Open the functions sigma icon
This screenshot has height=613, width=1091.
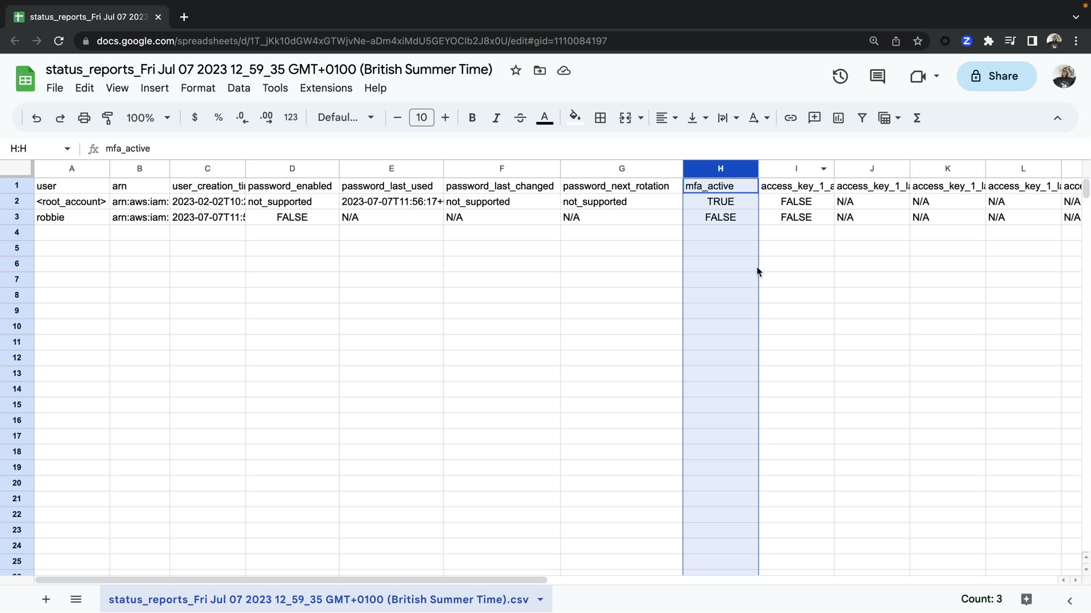tap(917, 118)
